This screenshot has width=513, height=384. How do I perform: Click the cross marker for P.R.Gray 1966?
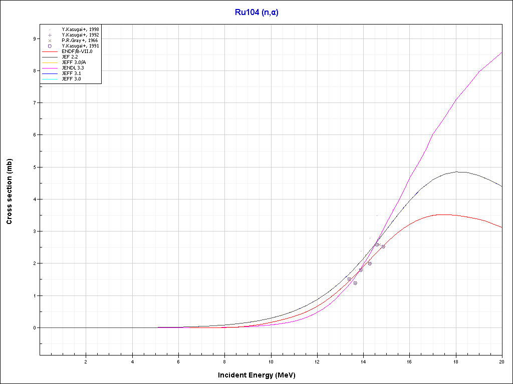pyautogui.click(x=50, y=40)
